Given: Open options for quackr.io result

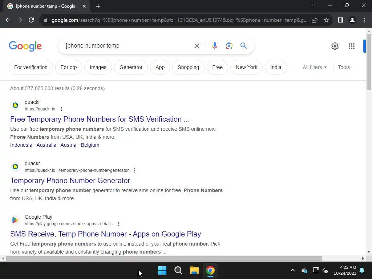Looking at the screenshot, I should (61, 109).
